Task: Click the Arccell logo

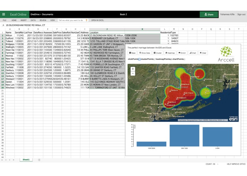Action: 226,54
